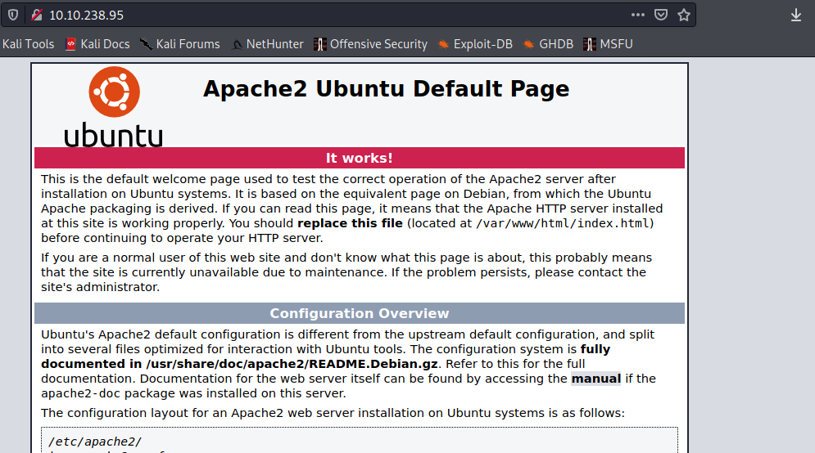Click the Exploit-DB orange favicon
Image resolution: width=815 pixels, height=453 pixels.
pyautogui.click(x=443, y=45)
